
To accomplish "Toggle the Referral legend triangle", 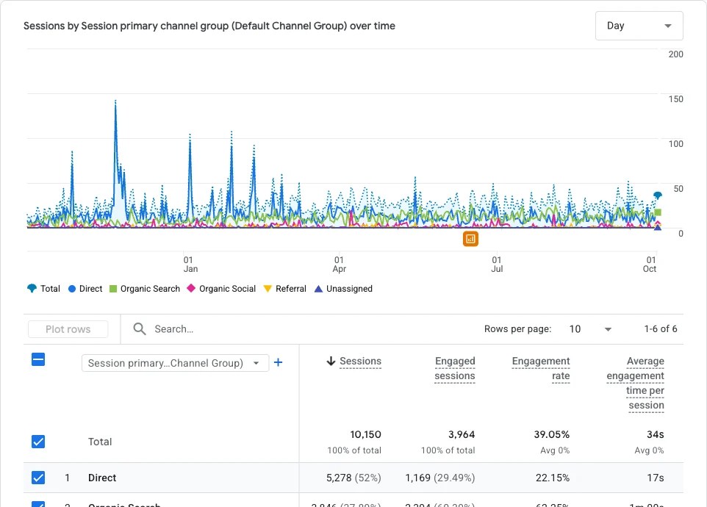I will [268, 289].
